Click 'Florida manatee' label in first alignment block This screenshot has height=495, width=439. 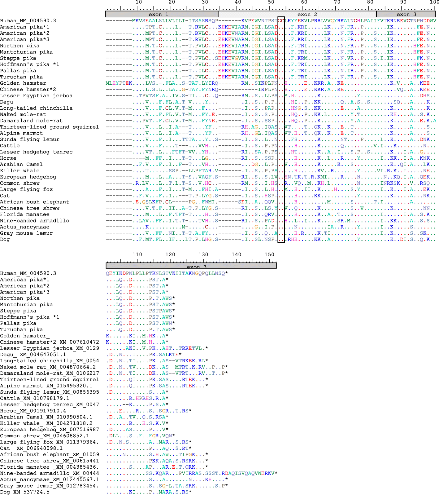pos(25,214)
